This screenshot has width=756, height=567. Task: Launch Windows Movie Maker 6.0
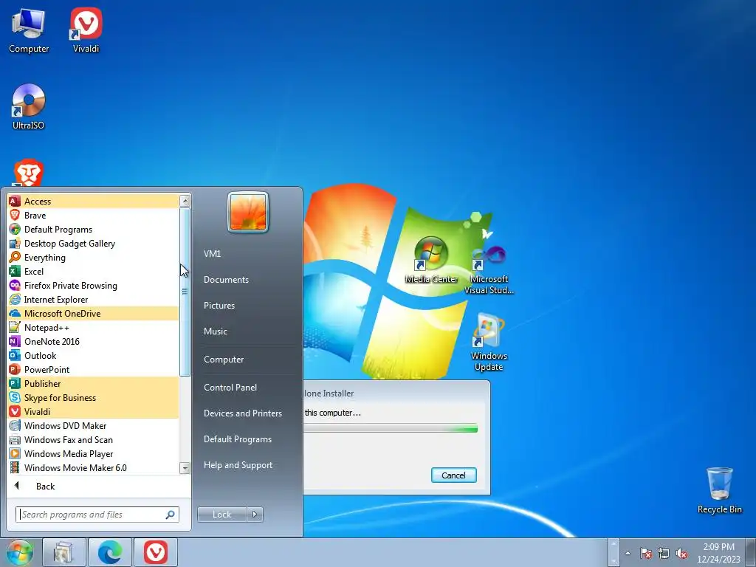click(92, 467)
